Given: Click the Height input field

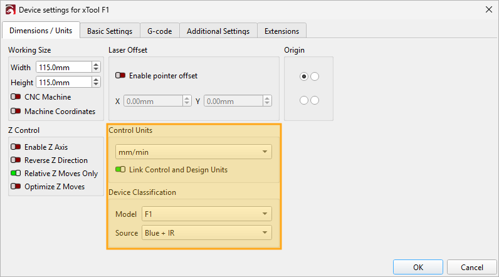Looking at the screenshot, I should pyautogui.click(x=64, y=82).
